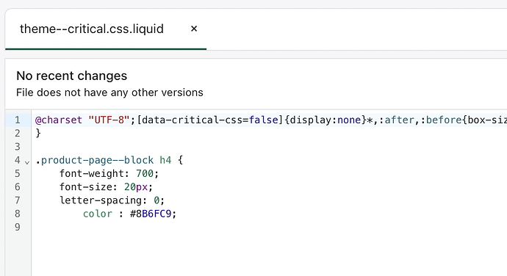This screenshot has width=507, height=276.
Task: Click 'letter-spacing' property on line 7
Action: pos(101,200)
